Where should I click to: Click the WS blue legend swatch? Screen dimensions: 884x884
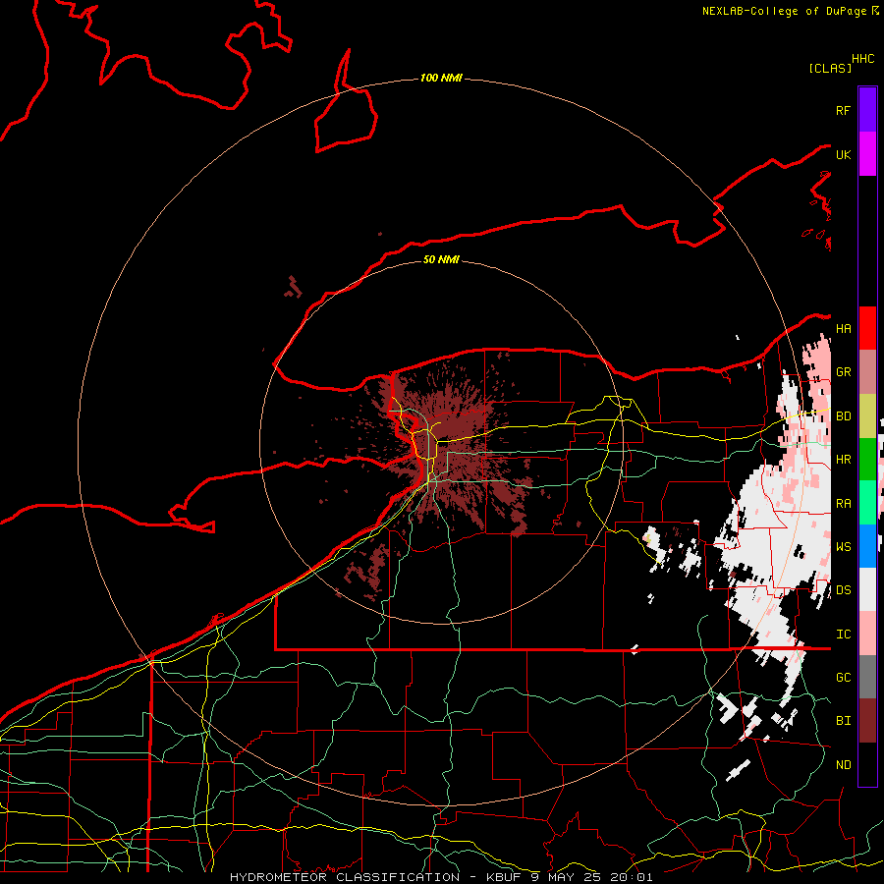click(867, 546)
